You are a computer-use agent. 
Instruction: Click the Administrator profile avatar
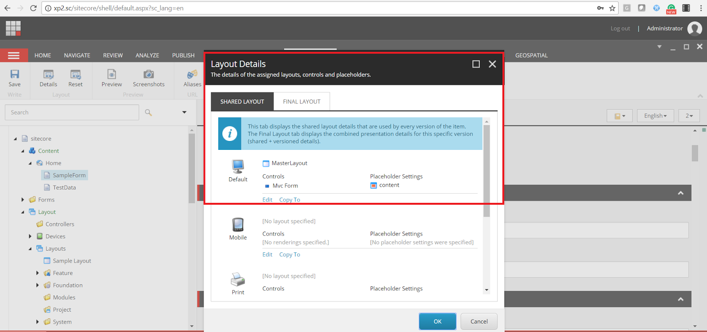tap(695, 29)
